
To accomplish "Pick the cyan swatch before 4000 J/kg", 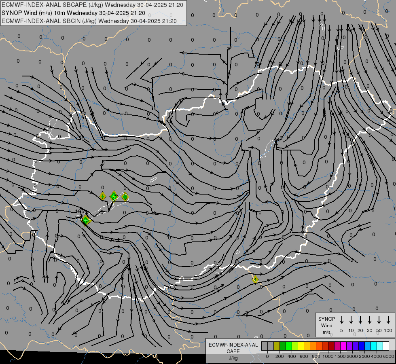I will pyautogui.click(x=374, y=346).
